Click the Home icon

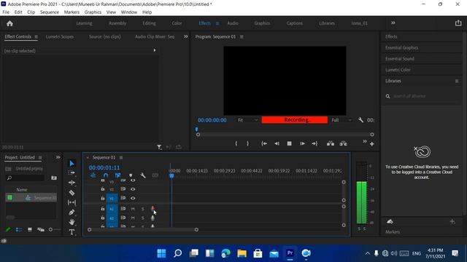(9, 23)
